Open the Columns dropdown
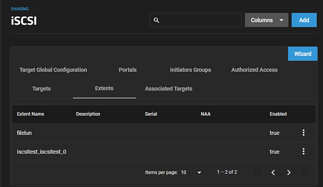Screen dimensions: 323x187 [x=266, y=20]
